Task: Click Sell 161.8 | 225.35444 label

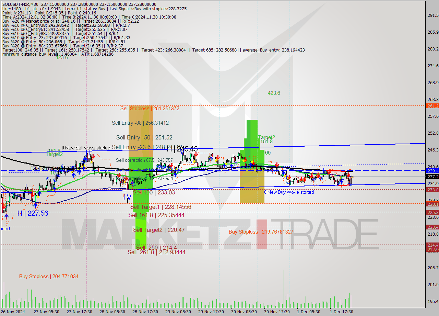Action: (156, 215)
